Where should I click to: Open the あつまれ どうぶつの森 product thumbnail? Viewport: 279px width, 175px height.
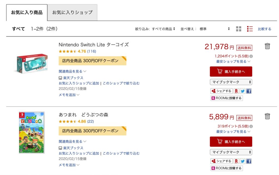(x=32, y=132)
